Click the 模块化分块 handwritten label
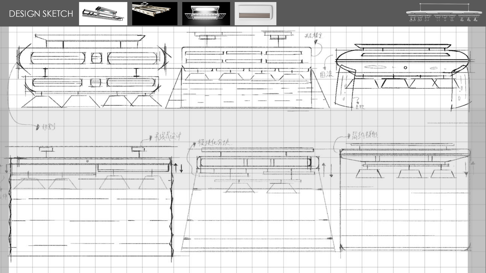 point(214,142)
